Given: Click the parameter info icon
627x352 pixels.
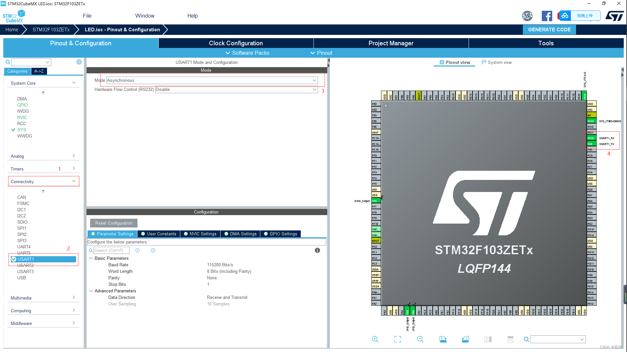Looking at the screenshot, I should pyautogui.click(x=317, y=250).
